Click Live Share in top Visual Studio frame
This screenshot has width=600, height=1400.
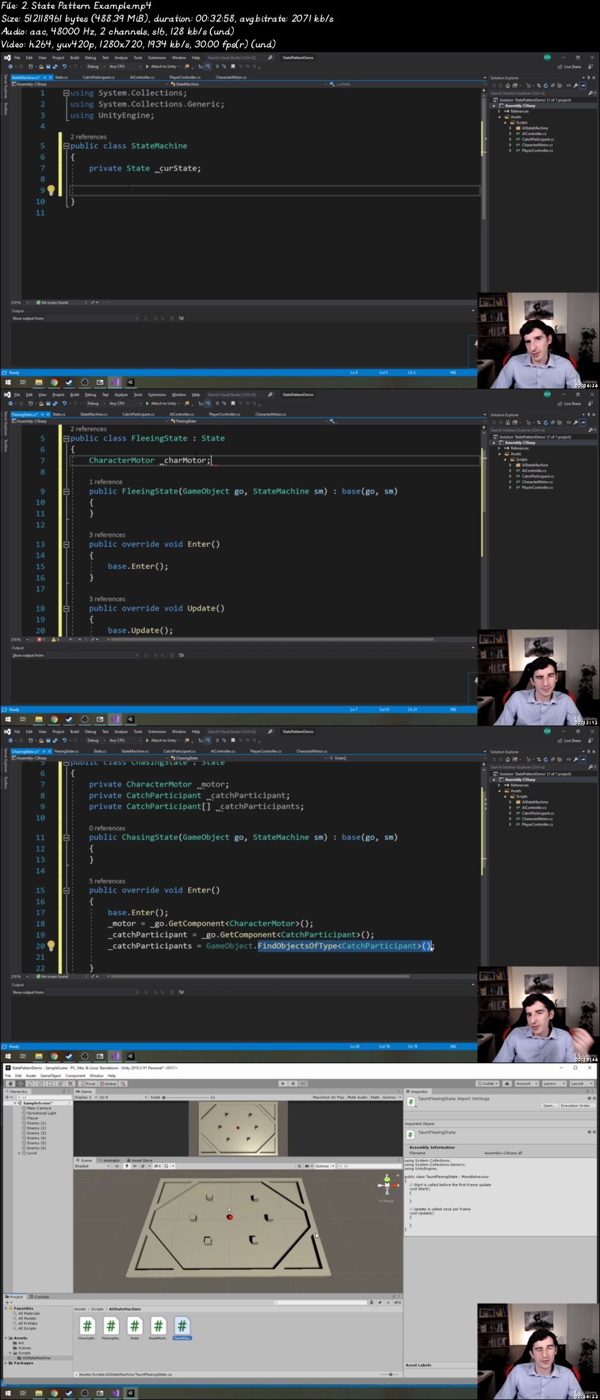click(x=569, y=66)
